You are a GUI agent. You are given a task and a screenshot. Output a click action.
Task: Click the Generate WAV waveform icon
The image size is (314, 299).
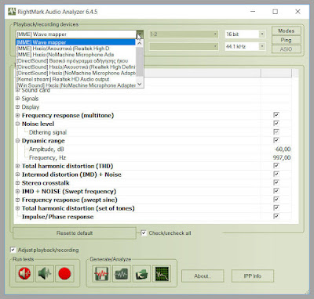[101, 274]
